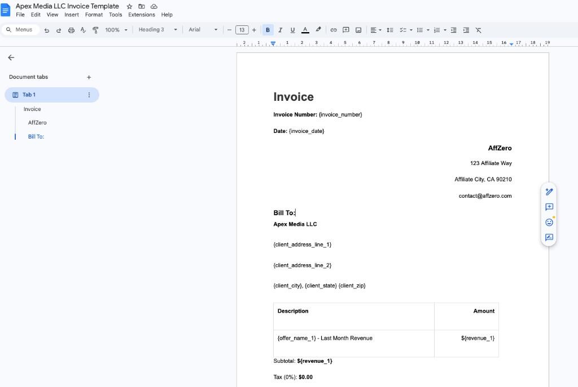The width and height of the screenshot is (578, 387).
Task: Expand the bulleted list options arrow
Action: tap(428, 30)
